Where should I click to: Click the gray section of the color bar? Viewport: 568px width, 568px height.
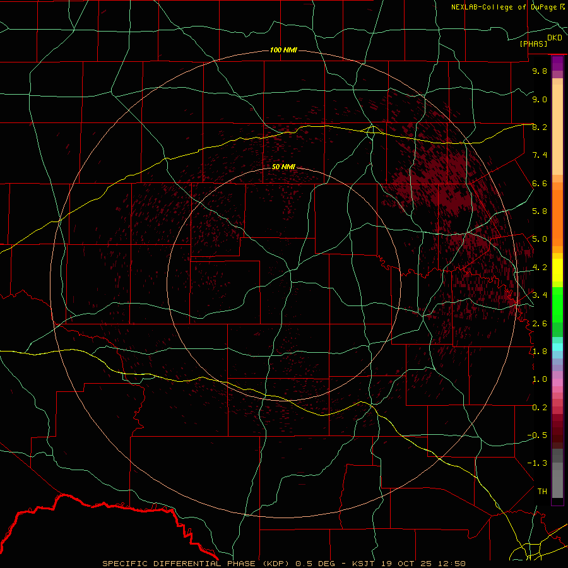pyautogui.click(x=557, y=474)
